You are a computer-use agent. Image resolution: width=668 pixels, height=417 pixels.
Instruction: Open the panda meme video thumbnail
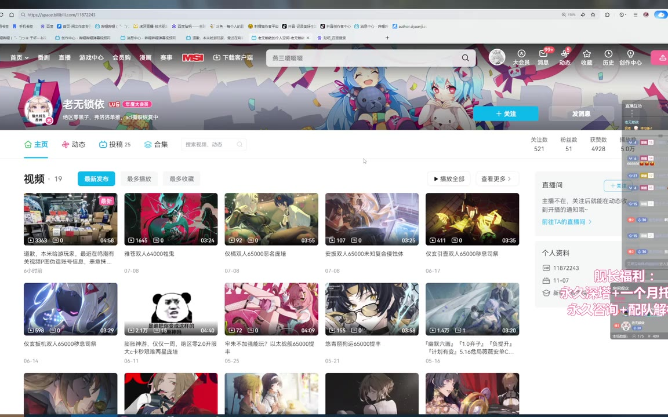pyautogui.click(x=171, y=309)
